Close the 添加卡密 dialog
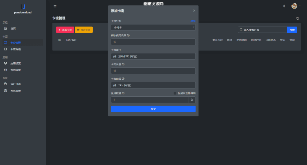307x165 pixels. pos(194,11)
